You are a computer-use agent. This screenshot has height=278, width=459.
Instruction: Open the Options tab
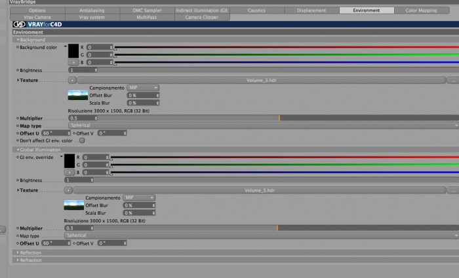[37, 10]
